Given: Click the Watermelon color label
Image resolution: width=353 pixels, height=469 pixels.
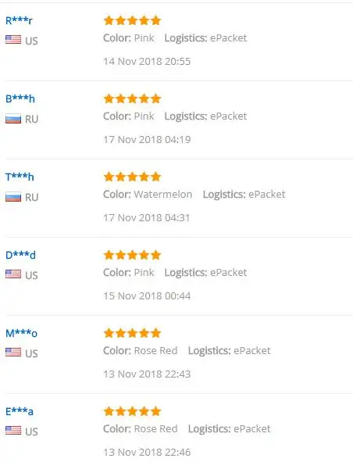Looking at the screenshot, I should point(163,195).
